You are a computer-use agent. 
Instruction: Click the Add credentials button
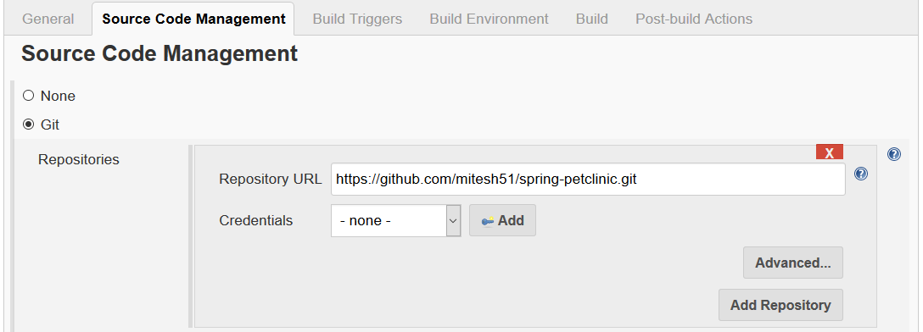pos(502,220)
